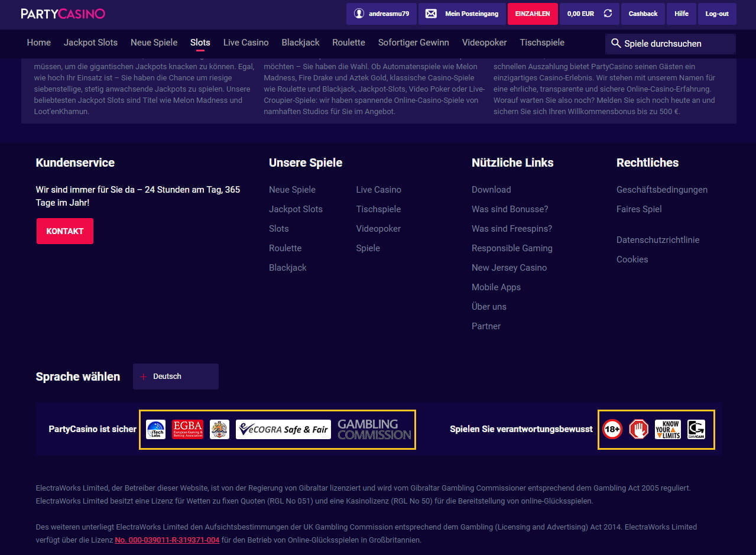The image size is (756, 555).
Task: Open the Geschäftsbedingungen link
Action: pyautogui.click(x=662, y=190)
